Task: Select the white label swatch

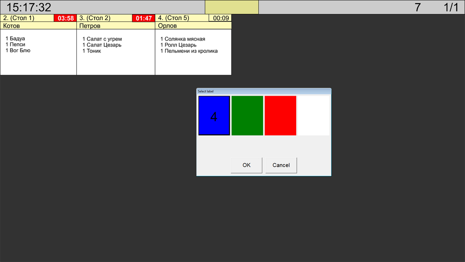Action: pos(313,116)
